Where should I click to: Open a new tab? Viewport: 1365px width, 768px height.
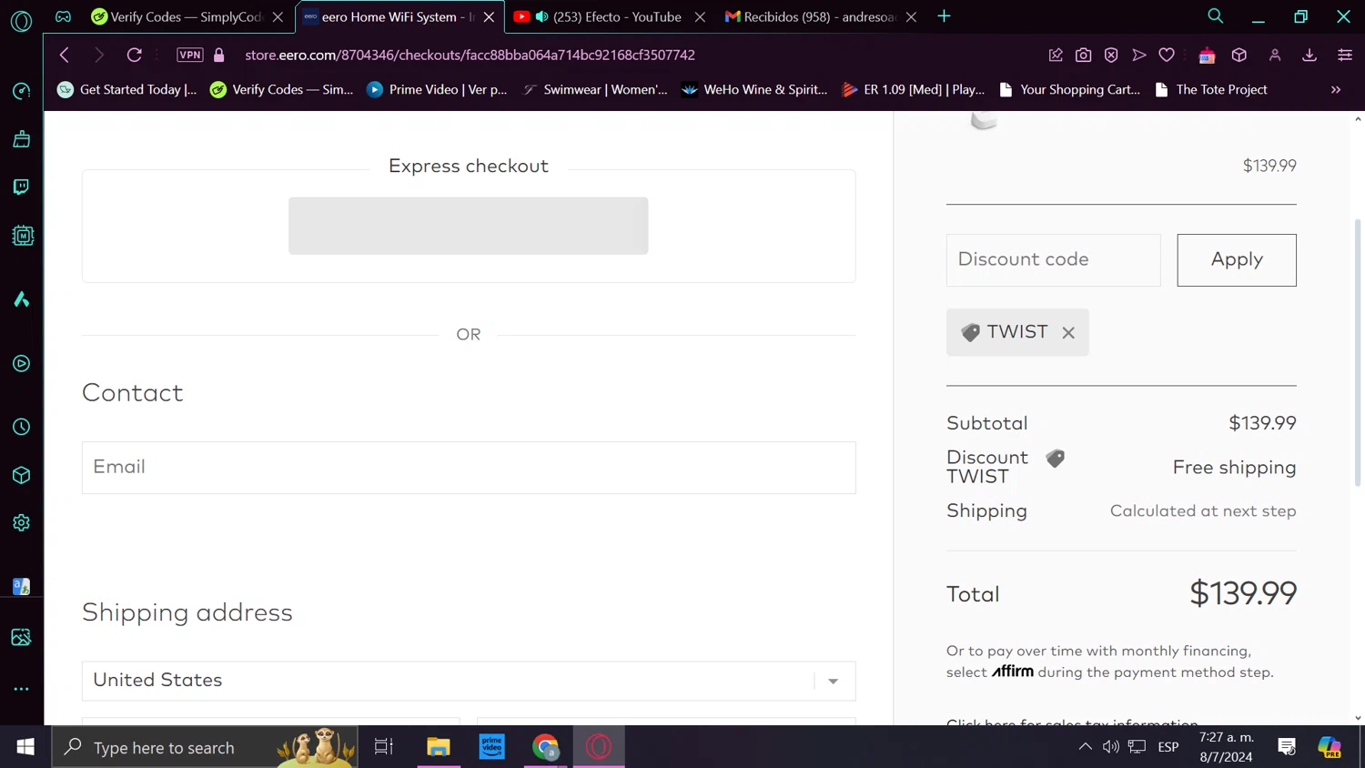pyautogui.click(x=944, y=16)
